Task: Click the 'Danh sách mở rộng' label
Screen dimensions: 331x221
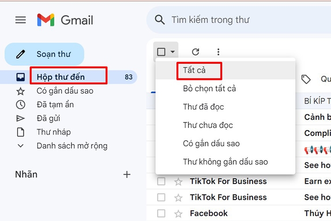Action: [x=72, y=146]
